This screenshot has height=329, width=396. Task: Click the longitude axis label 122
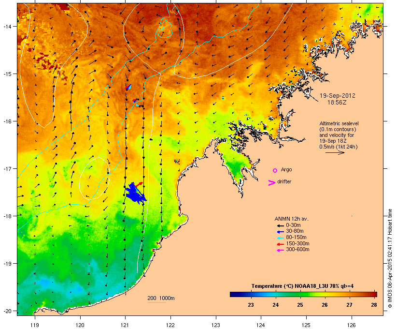point(170,325)
